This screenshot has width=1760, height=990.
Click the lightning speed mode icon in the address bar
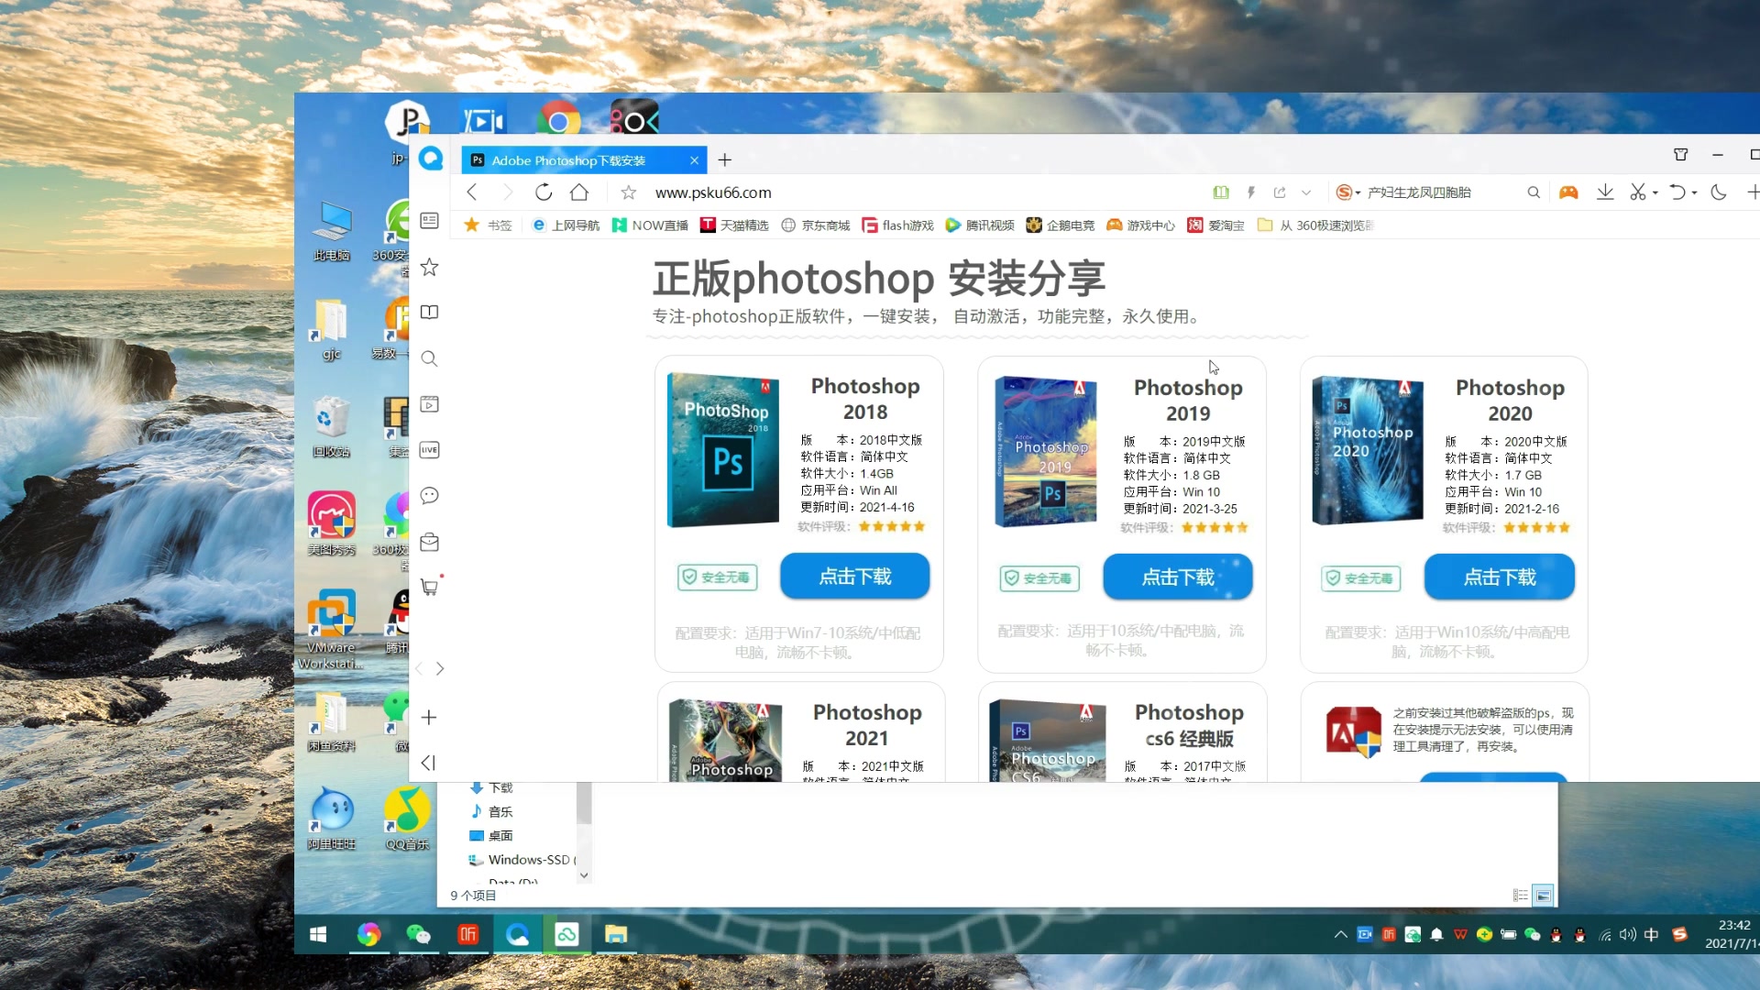[1250, 192]
